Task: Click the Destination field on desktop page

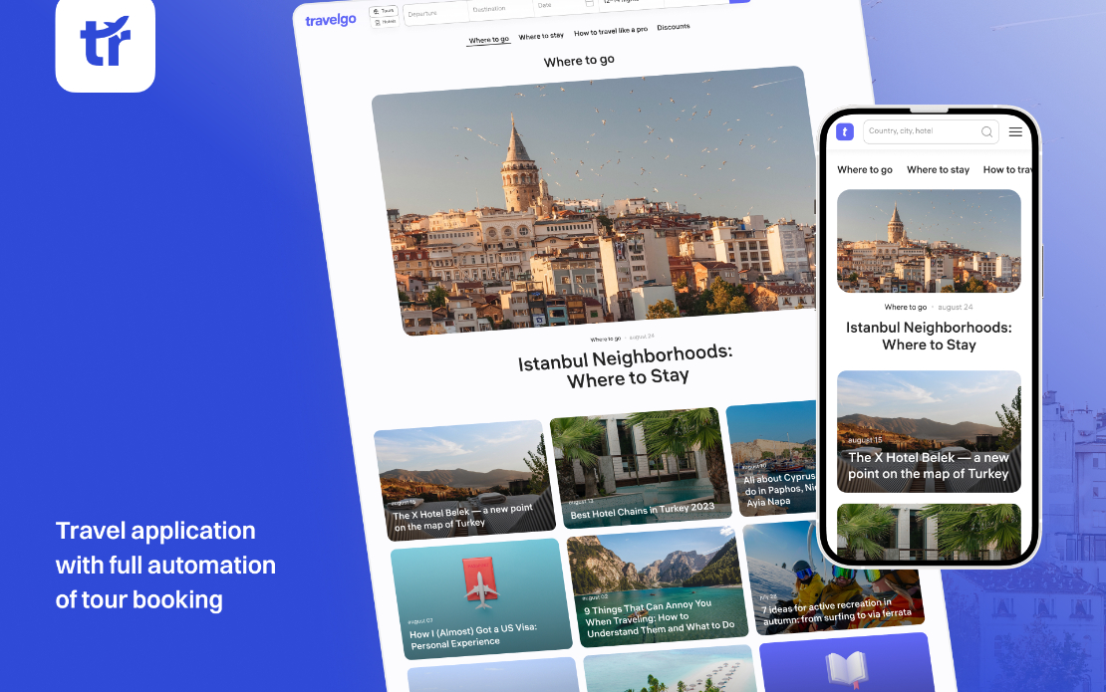Action: point(499,8)
